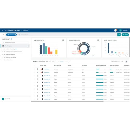The width and height of the screenshot is (130, 130).
Task: Expand the 04. Field Services group
Action: point(2,57)
